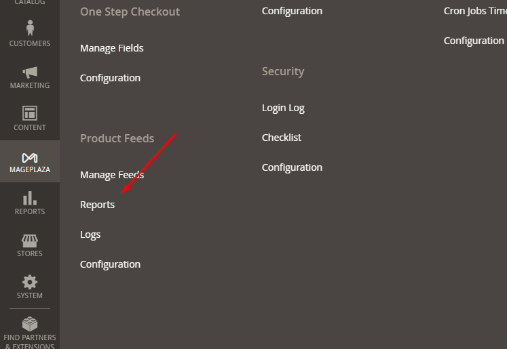Open the Marketing megaphone icon
507x349 pixels.
(x=29, y=71)
